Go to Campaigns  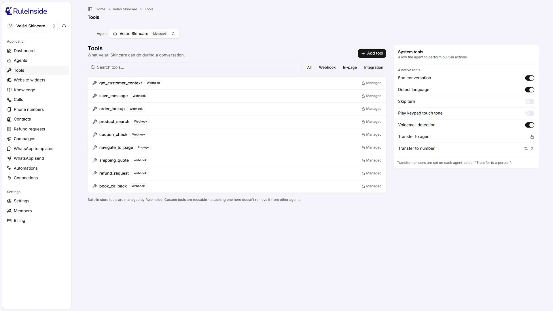tap(37, 139)
